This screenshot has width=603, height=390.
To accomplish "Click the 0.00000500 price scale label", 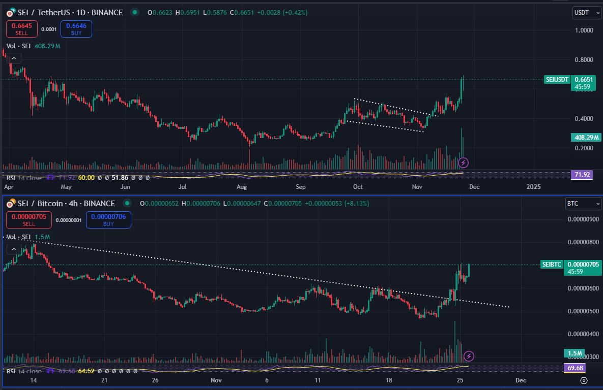I will pyautogui.click(x=583, y=311).
